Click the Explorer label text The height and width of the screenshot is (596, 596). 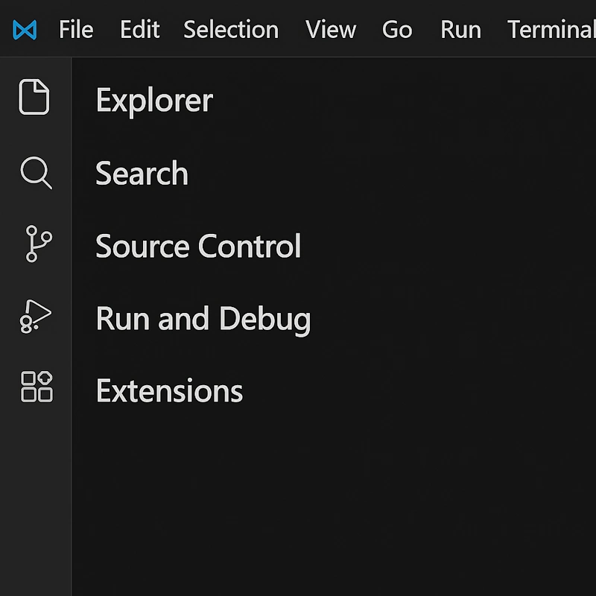[x=153, y=100]
